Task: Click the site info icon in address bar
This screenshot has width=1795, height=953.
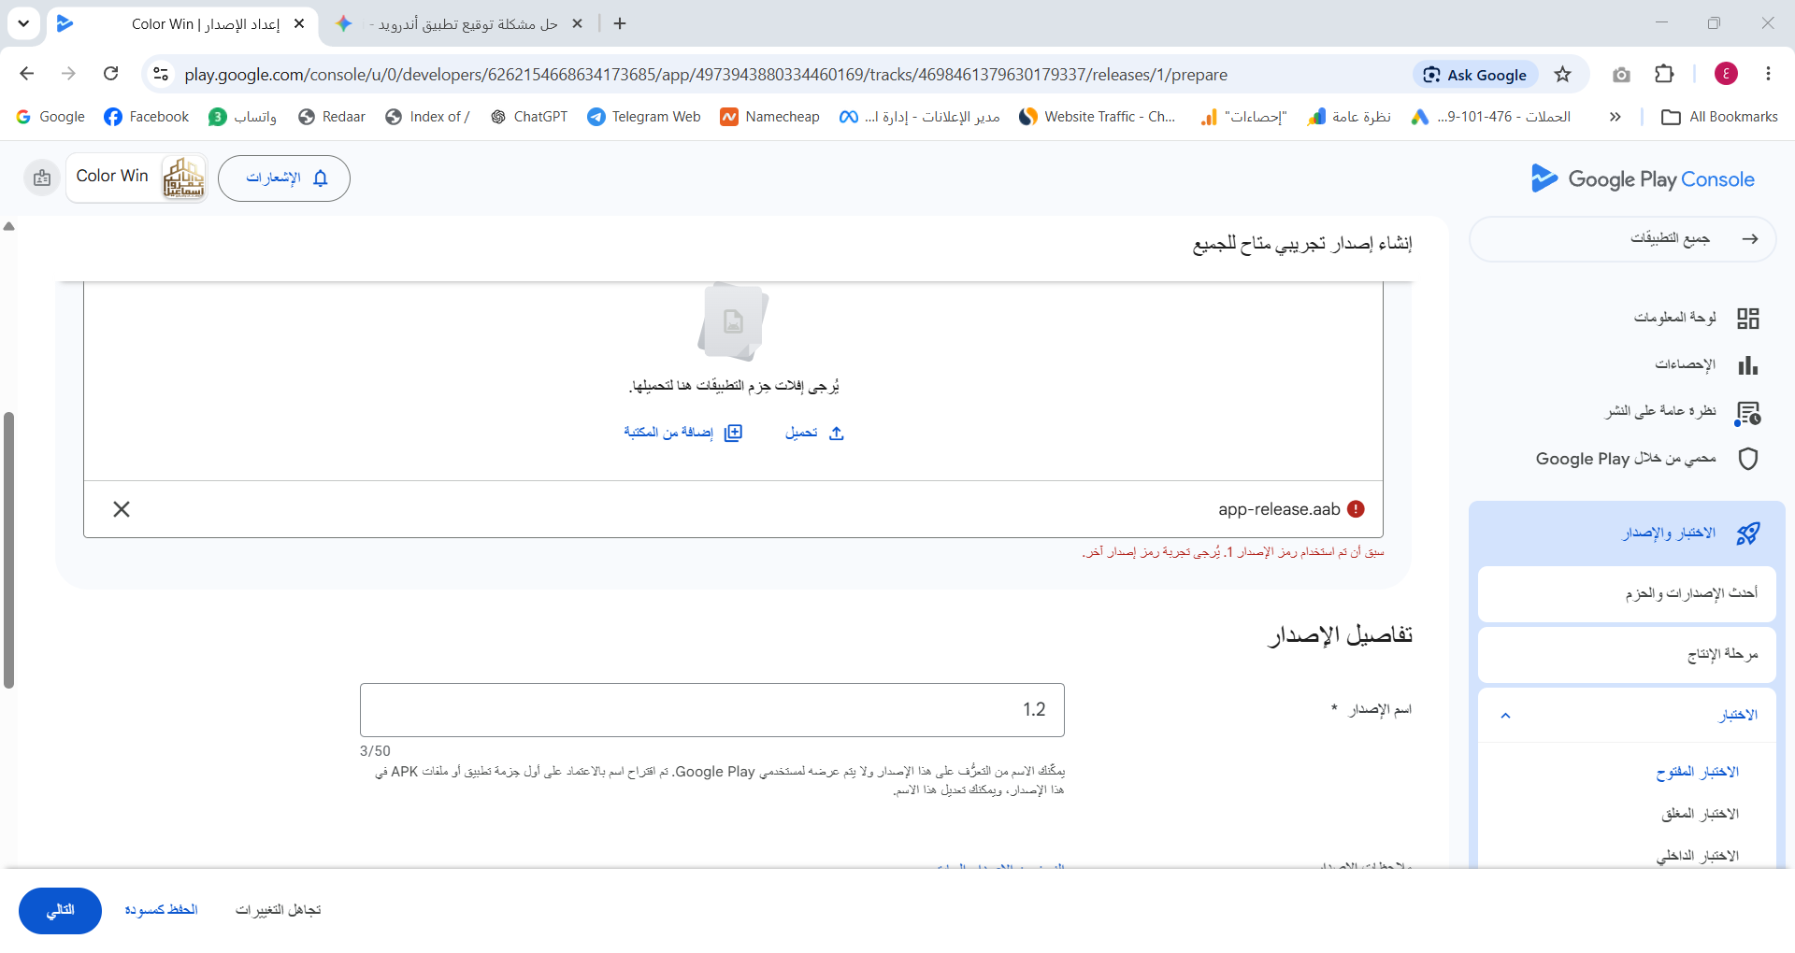Action: pos(161,74)
